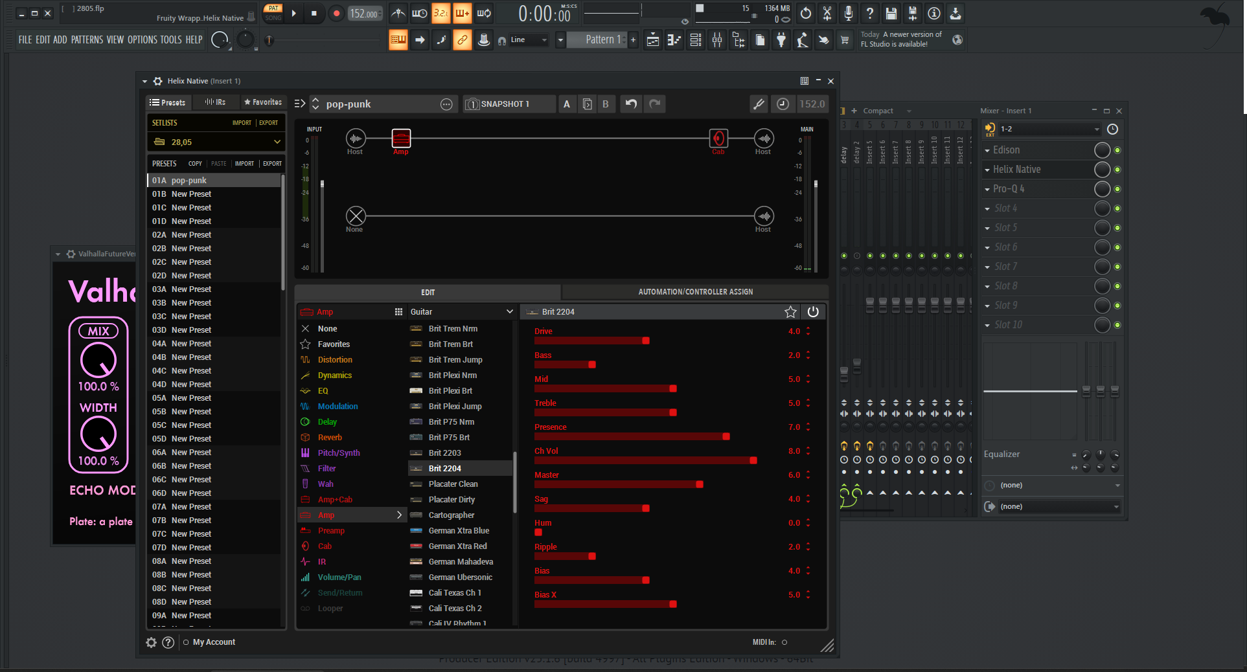This screenshot has height=672, width=1247.
Task: Click the Drive slider handle
Action: 646,341
